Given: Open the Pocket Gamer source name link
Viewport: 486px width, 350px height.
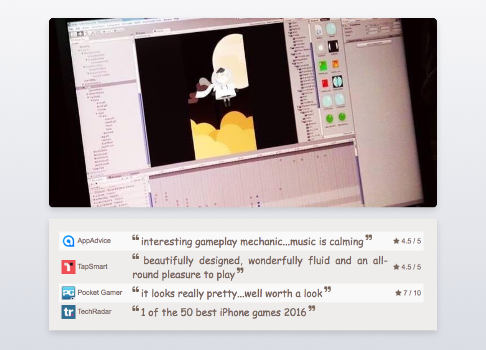Looking at the screenshot, I should pos(100,292).
